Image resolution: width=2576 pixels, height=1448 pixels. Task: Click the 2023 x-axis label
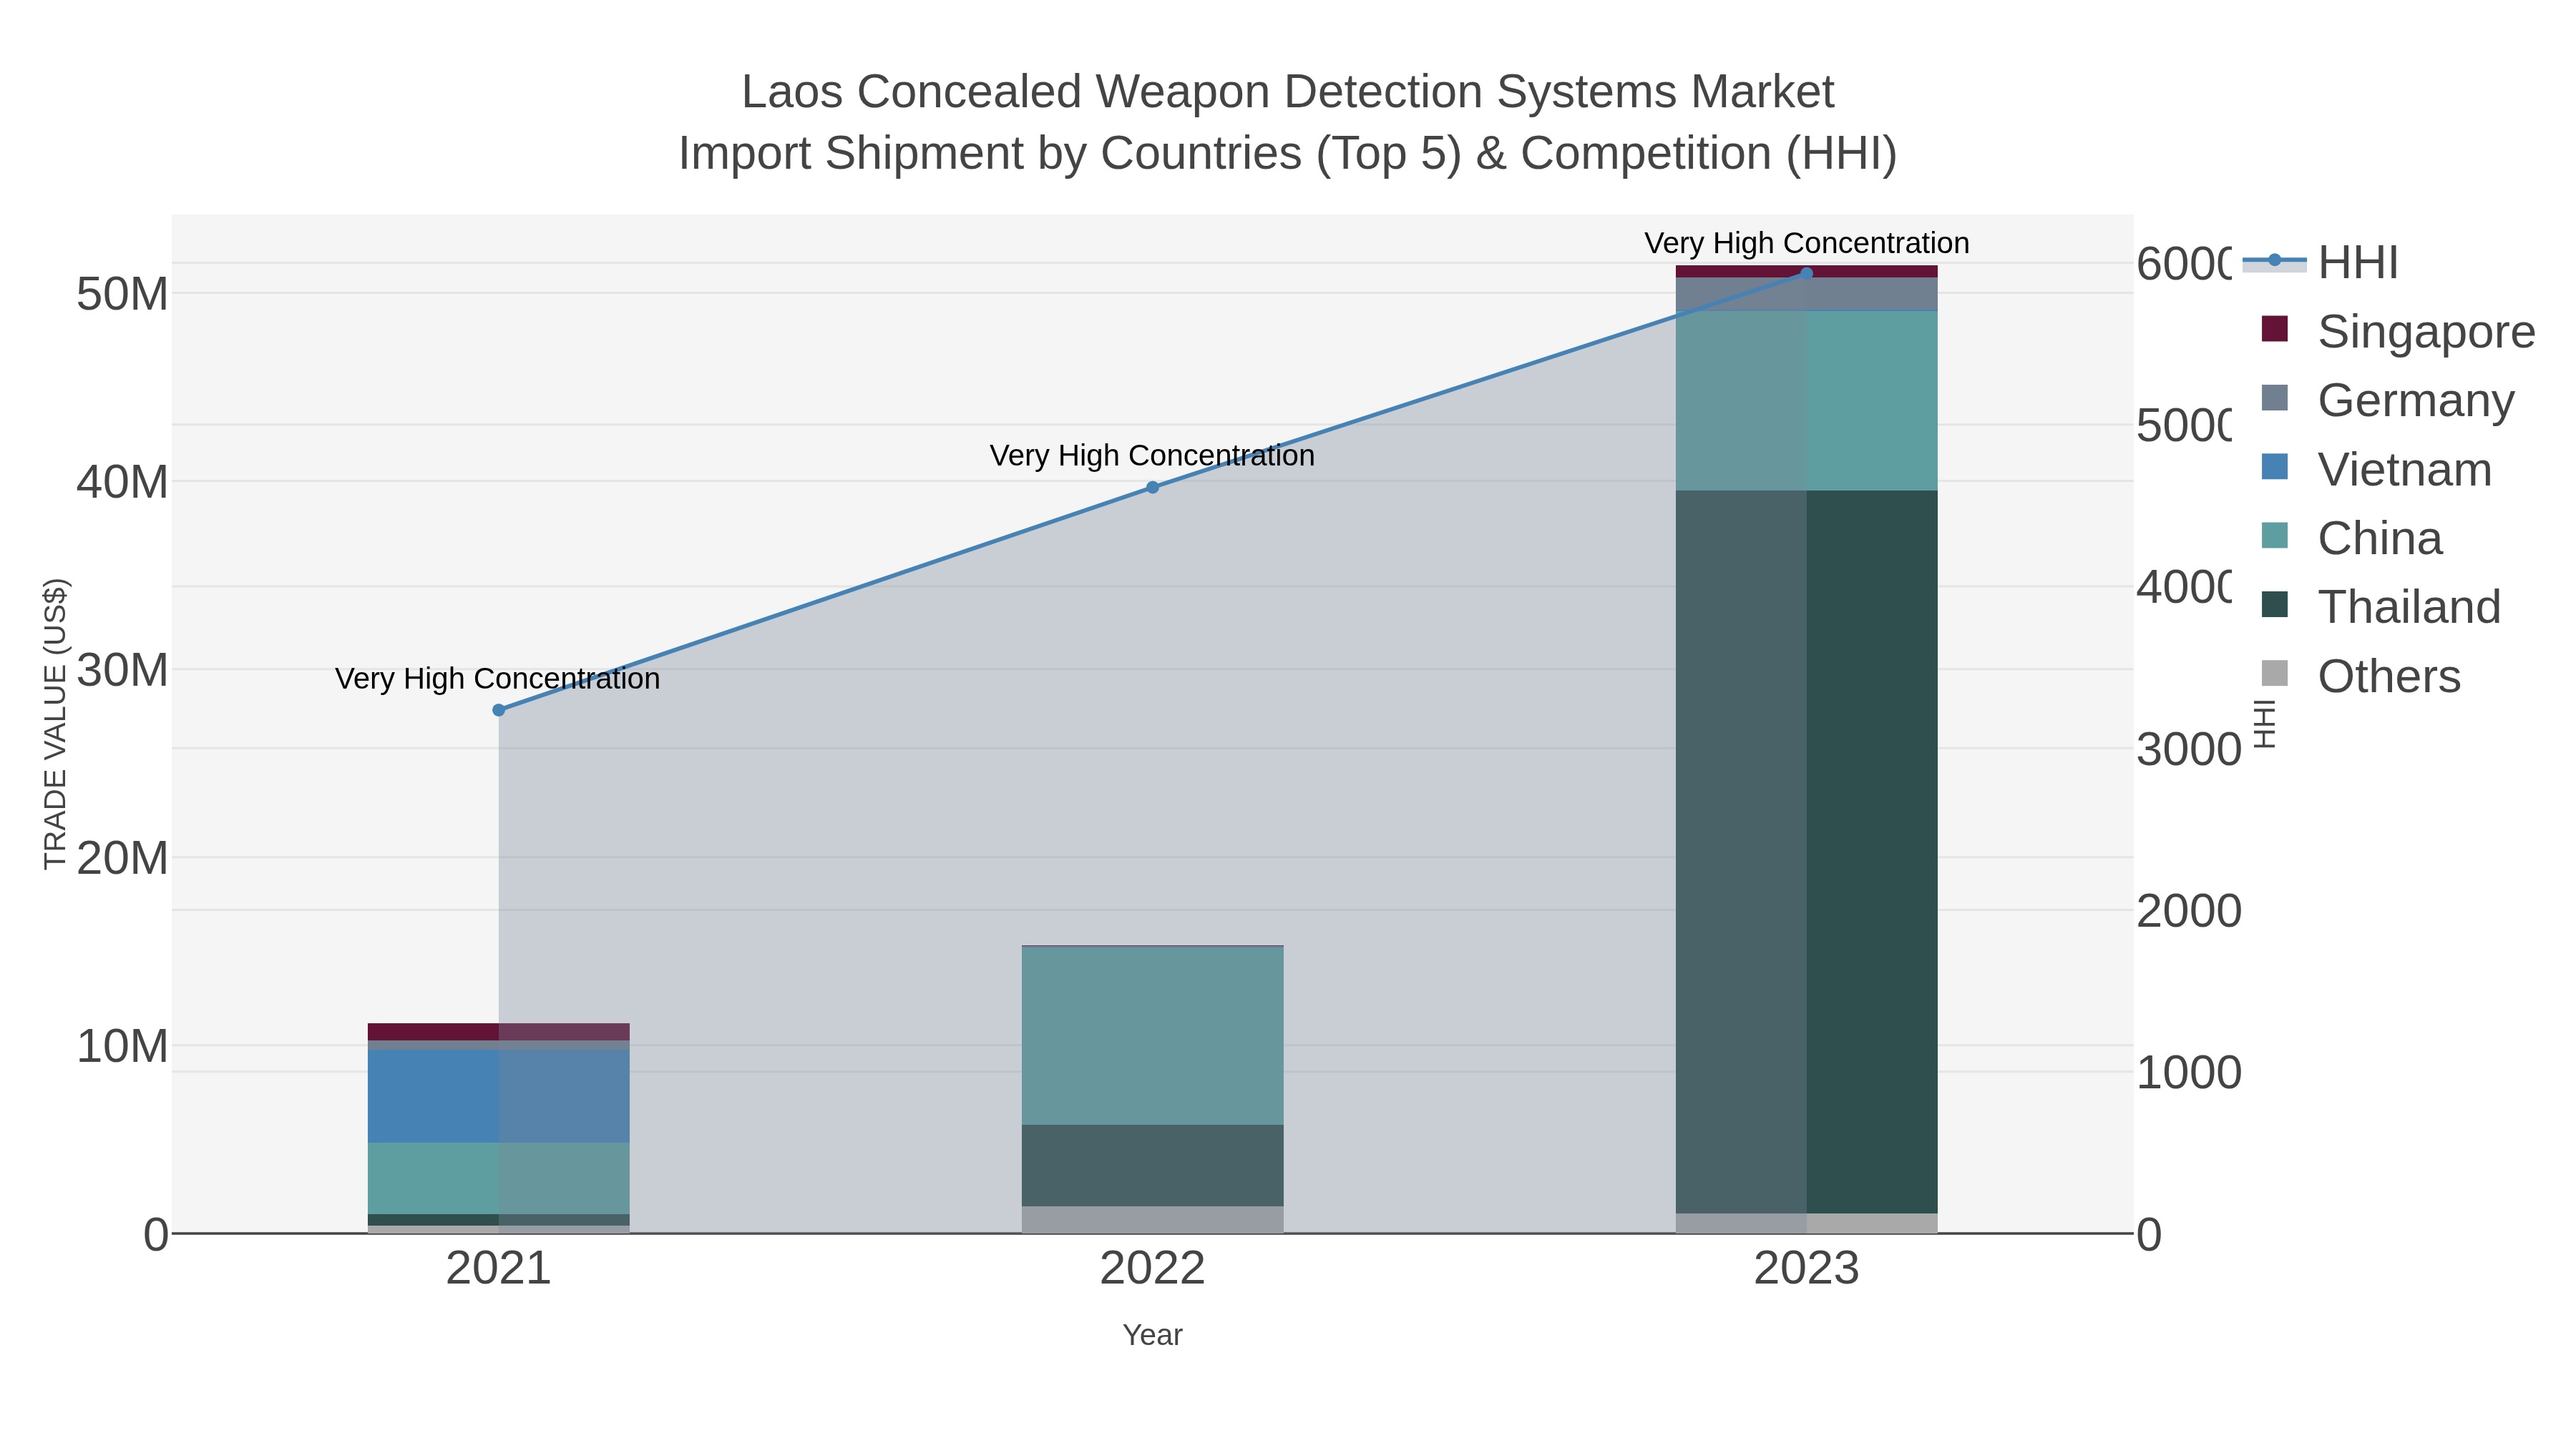[x=1806, y=1269]
